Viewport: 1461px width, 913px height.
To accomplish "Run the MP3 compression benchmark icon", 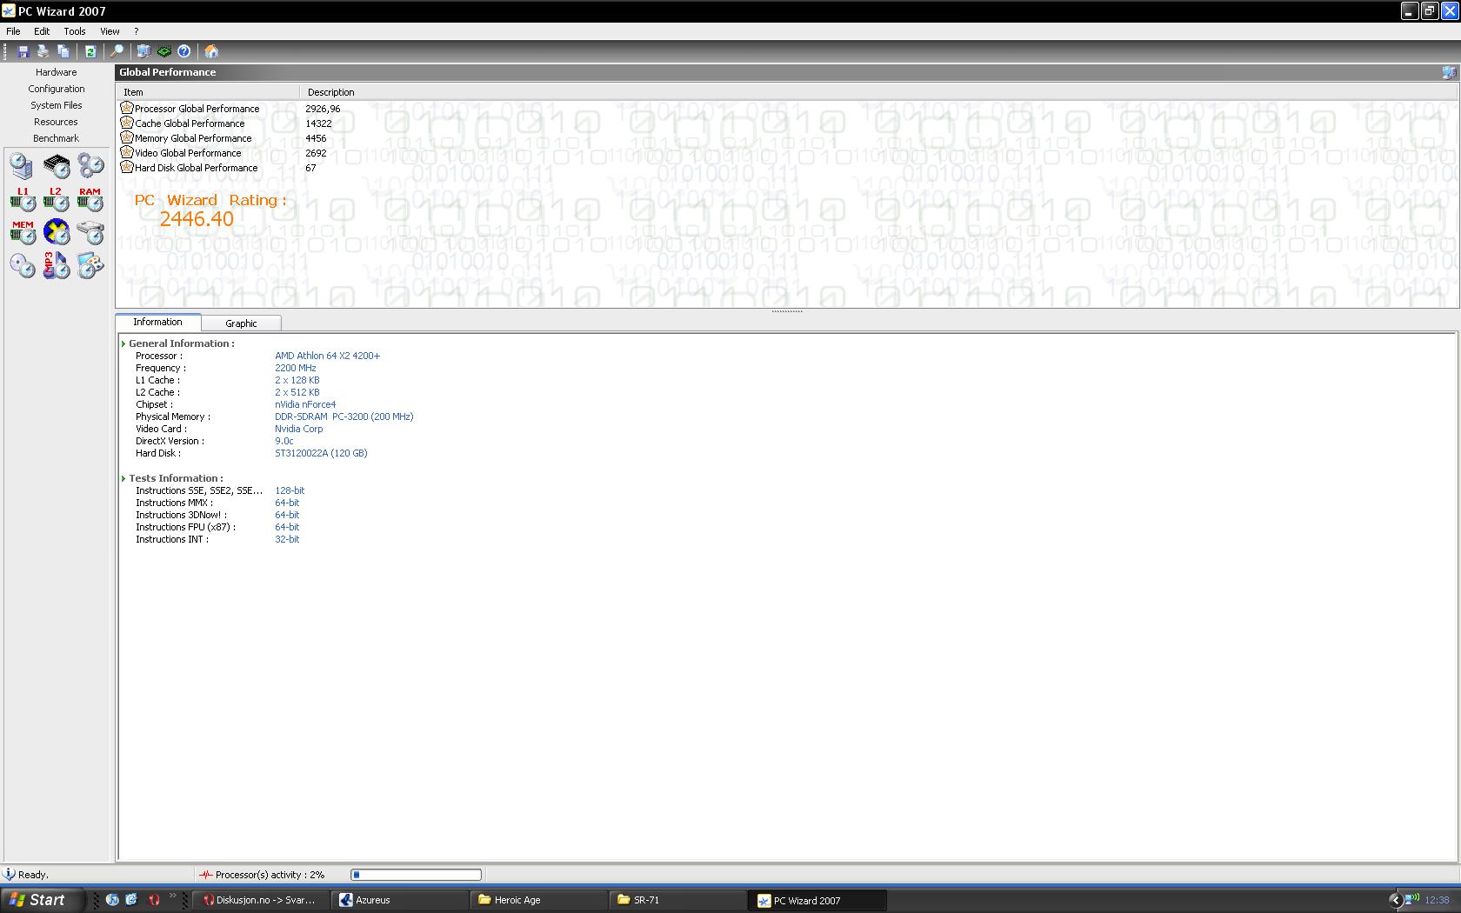I will tap(57, 265).
